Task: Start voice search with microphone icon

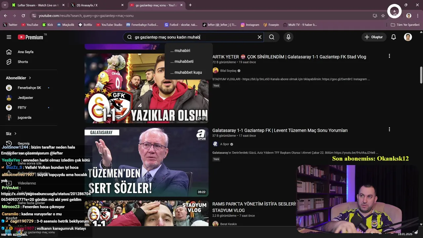Action: tap(288, 37)
